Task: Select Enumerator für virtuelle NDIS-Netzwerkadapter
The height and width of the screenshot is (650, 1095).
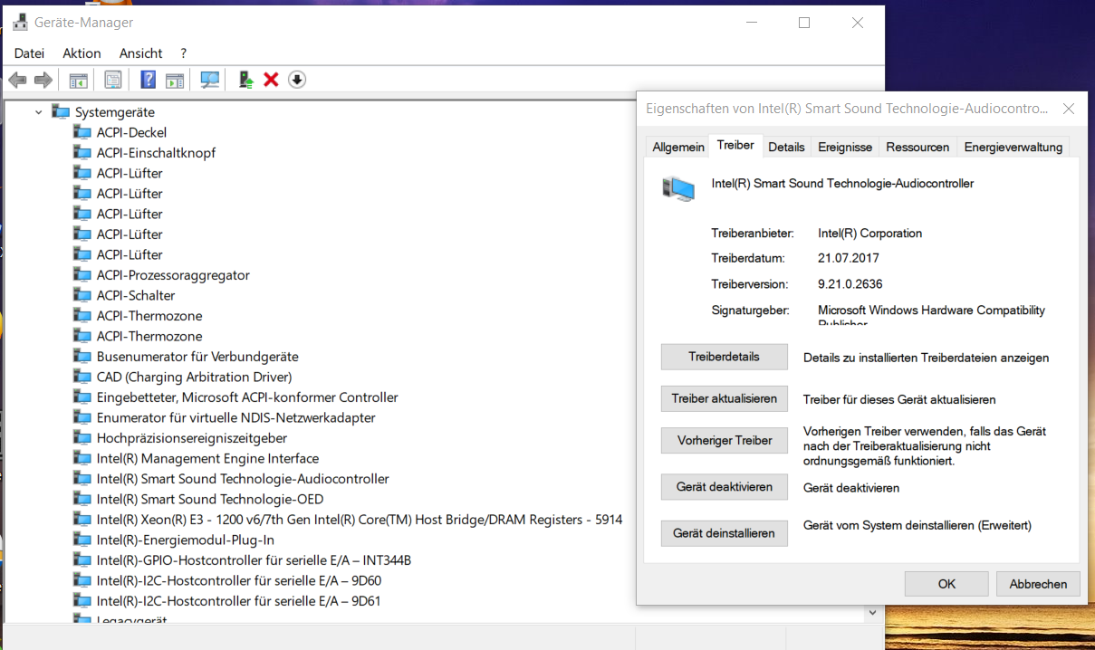Action: point(235,417)
